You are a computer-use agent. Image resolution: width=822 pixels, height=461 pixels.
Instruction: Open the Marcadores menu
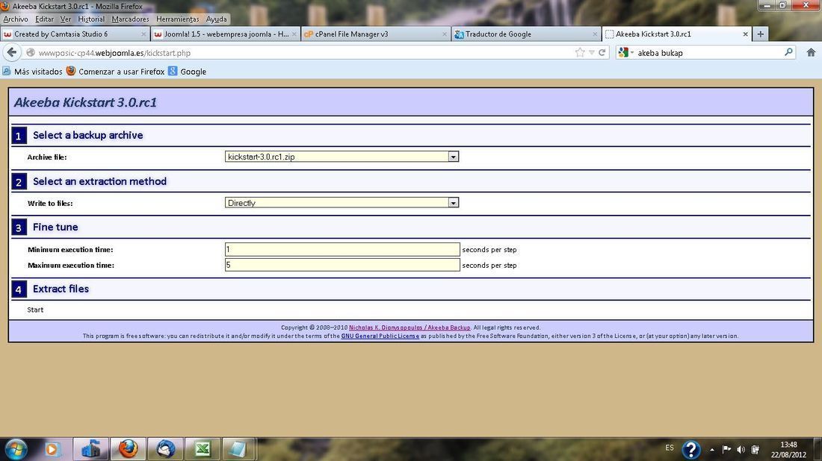tap(130, 19)
